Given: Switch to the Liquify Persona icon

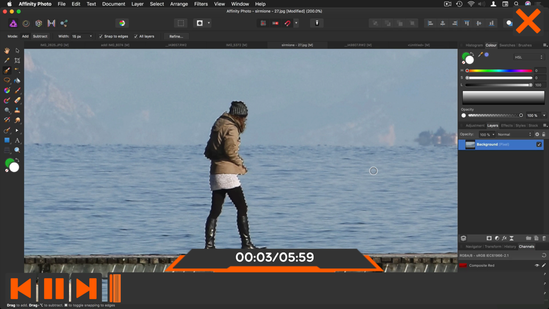Looking at the screenshot, I should coord(26,23).
